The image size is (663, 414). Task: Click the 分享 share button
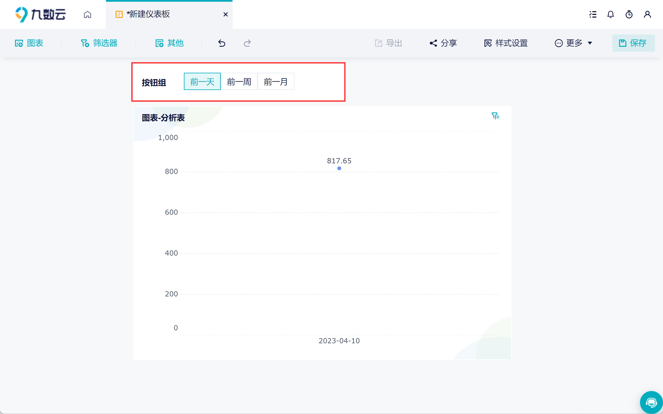click(x=443, y=43)
